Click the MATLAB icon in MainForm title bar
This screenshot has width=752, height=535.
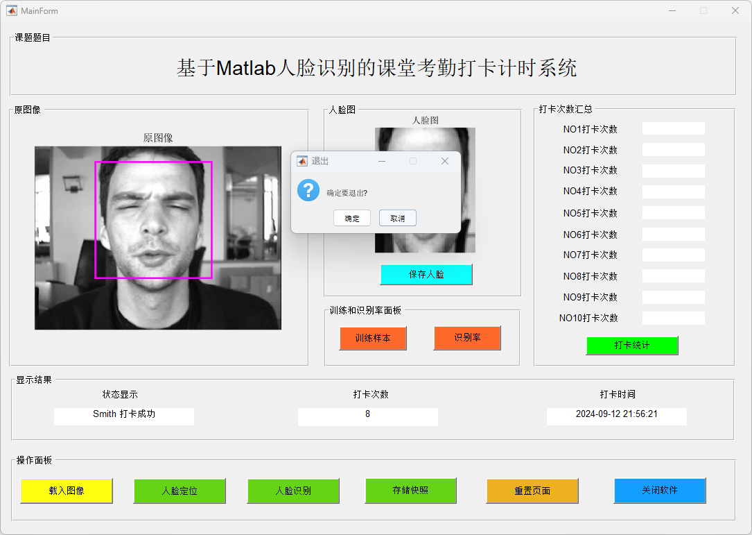tap(12, 10)
